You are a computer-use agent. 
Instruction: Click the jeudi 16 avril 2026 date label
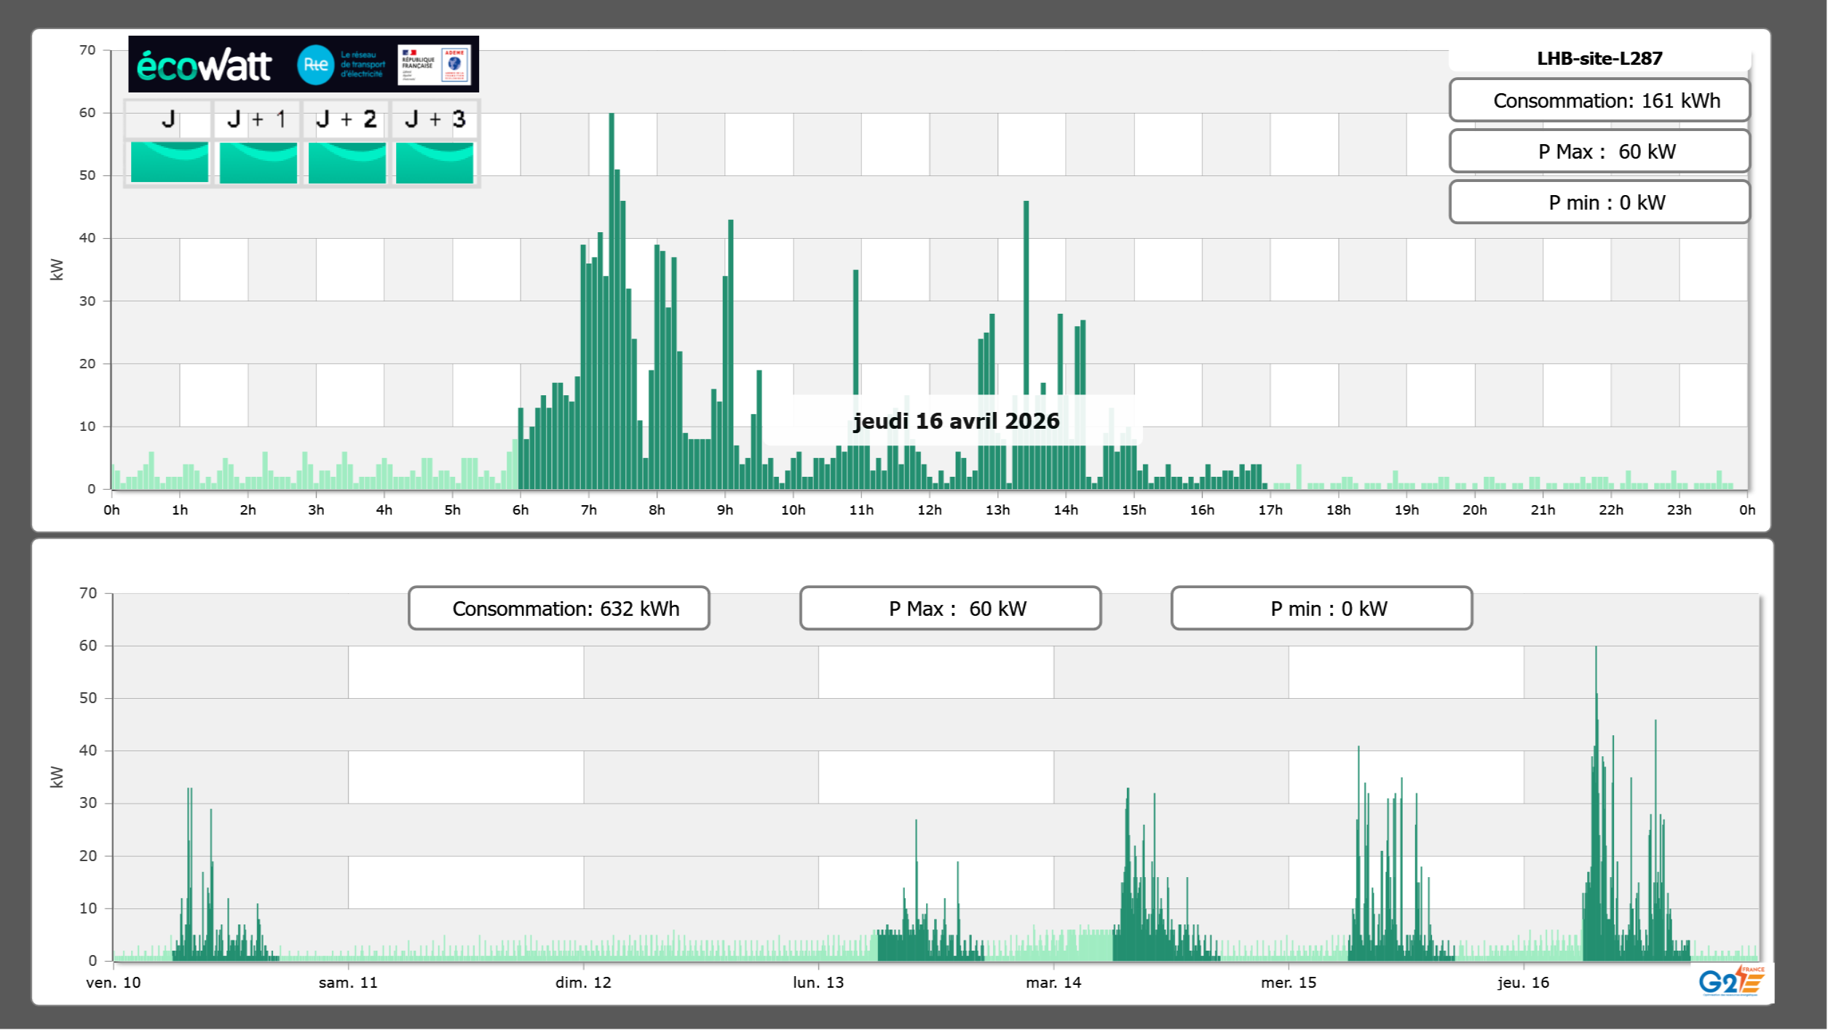pyautogui.click(x=956, y=421)
